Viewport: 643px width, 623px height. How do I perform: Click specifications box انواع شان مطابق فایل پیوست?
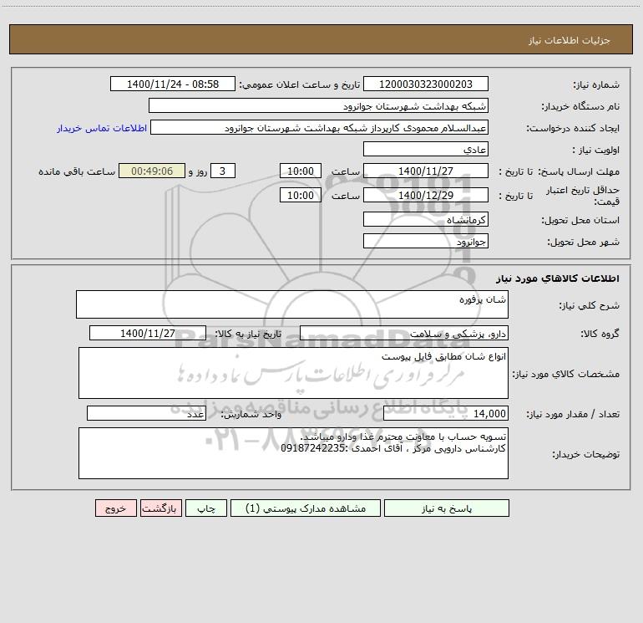pyautogui.click(x=293, y=373)
